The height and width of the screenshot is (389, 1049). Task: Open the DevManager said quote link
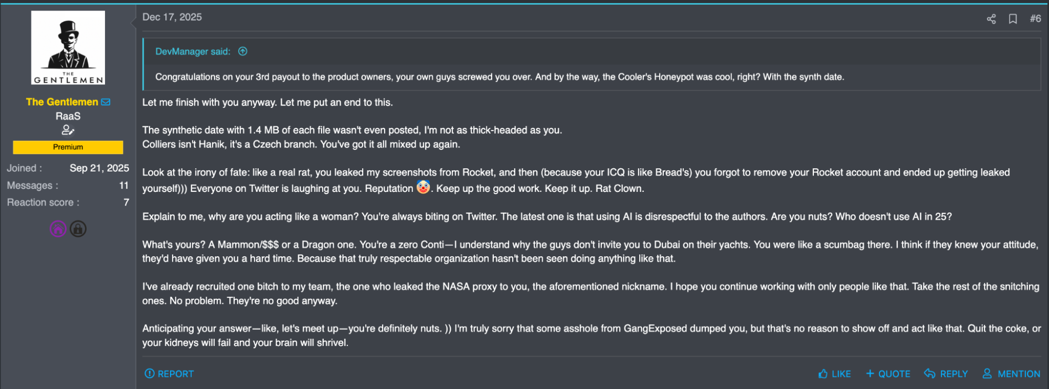[x=193, y=51]
